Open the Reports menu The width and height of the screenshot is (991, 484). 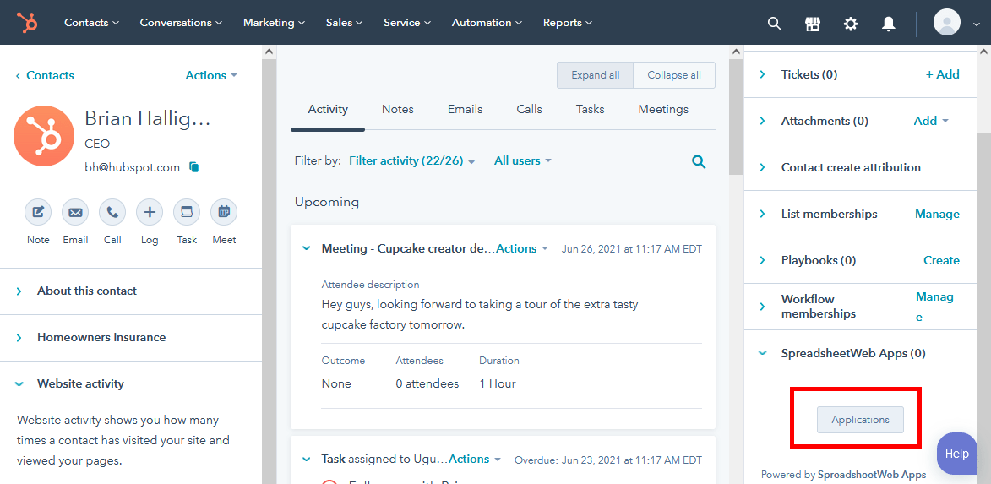[568, 23]
